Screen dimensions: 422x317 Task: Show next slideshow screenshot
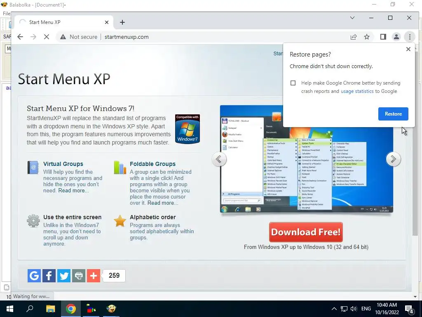pyautogui.click(x=393, y=159)
